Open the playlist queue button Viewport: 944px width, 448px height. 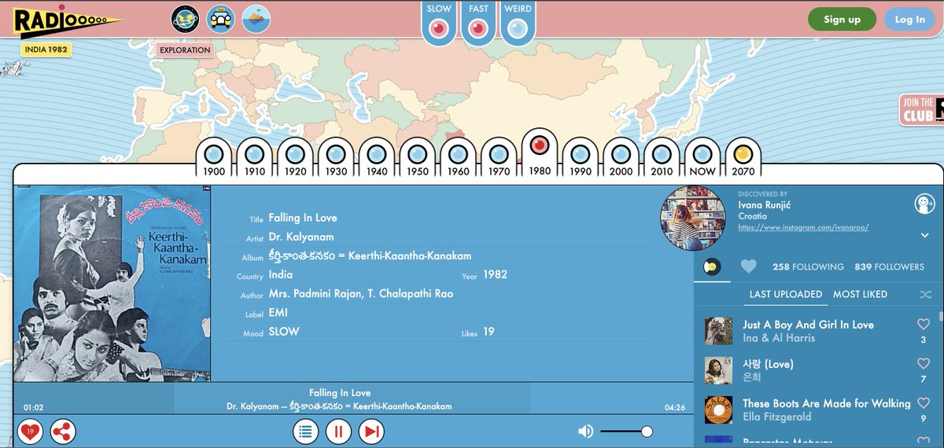click(x=306, y=431)
